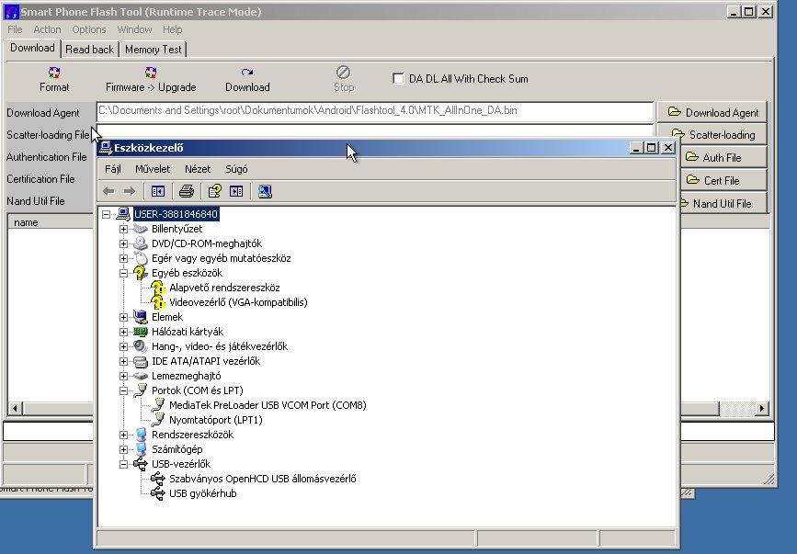
Task: Open the Súgó menu
Action: tap(236, 169)
